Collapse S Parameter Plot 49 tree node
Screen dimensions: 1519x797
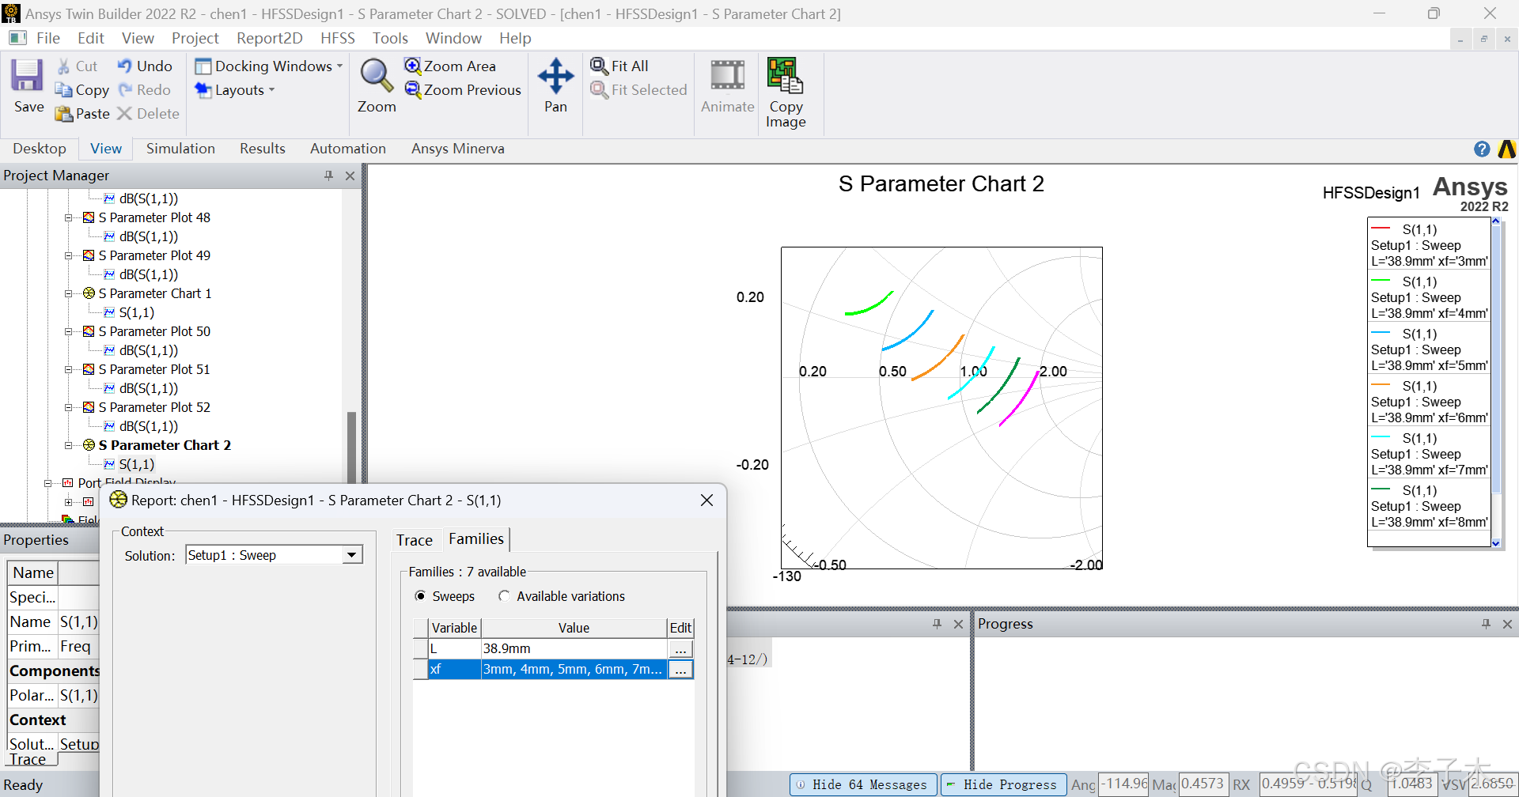coord(69,255)
